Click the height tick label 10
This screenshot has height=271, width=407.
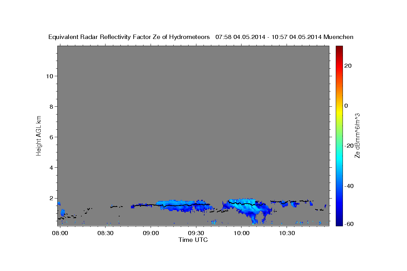tap(51, 76)
